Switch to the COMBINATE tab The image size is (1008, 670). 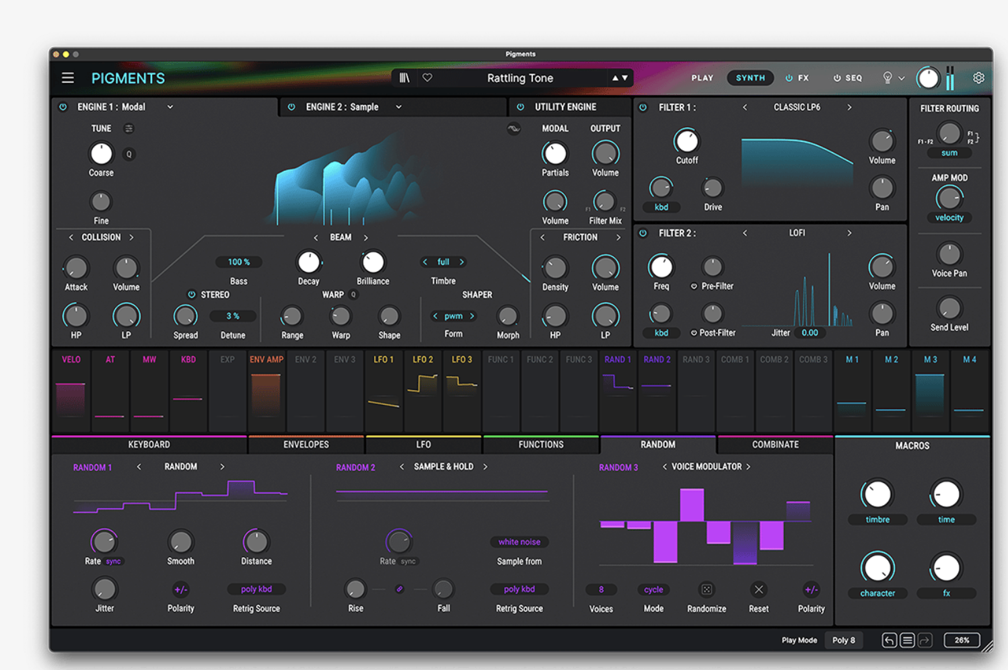[775, 445]
